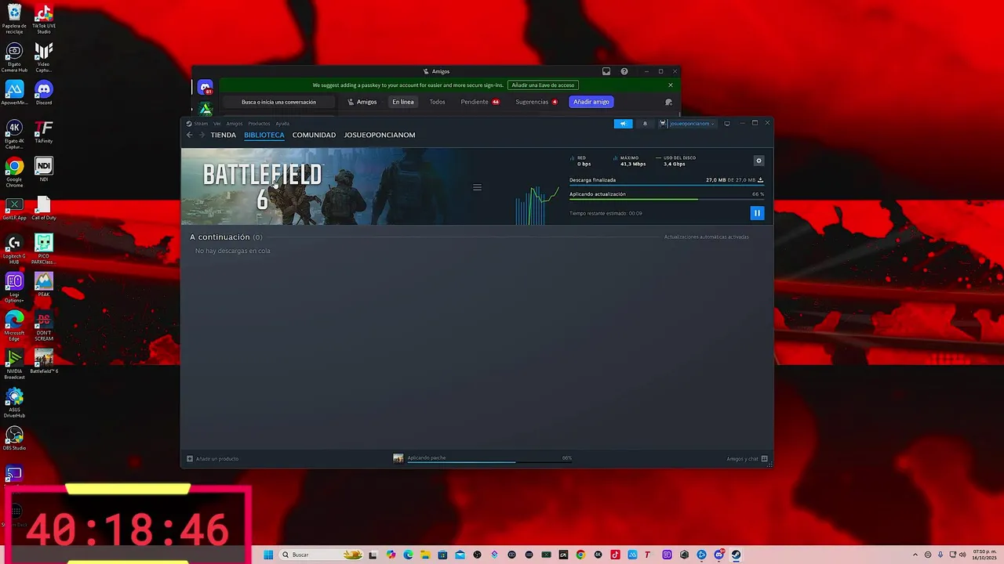Open Steam notifications bell

pos(645,124)
